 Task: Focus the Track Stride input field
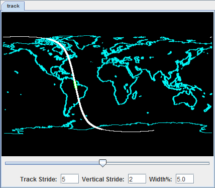(70, 179)
